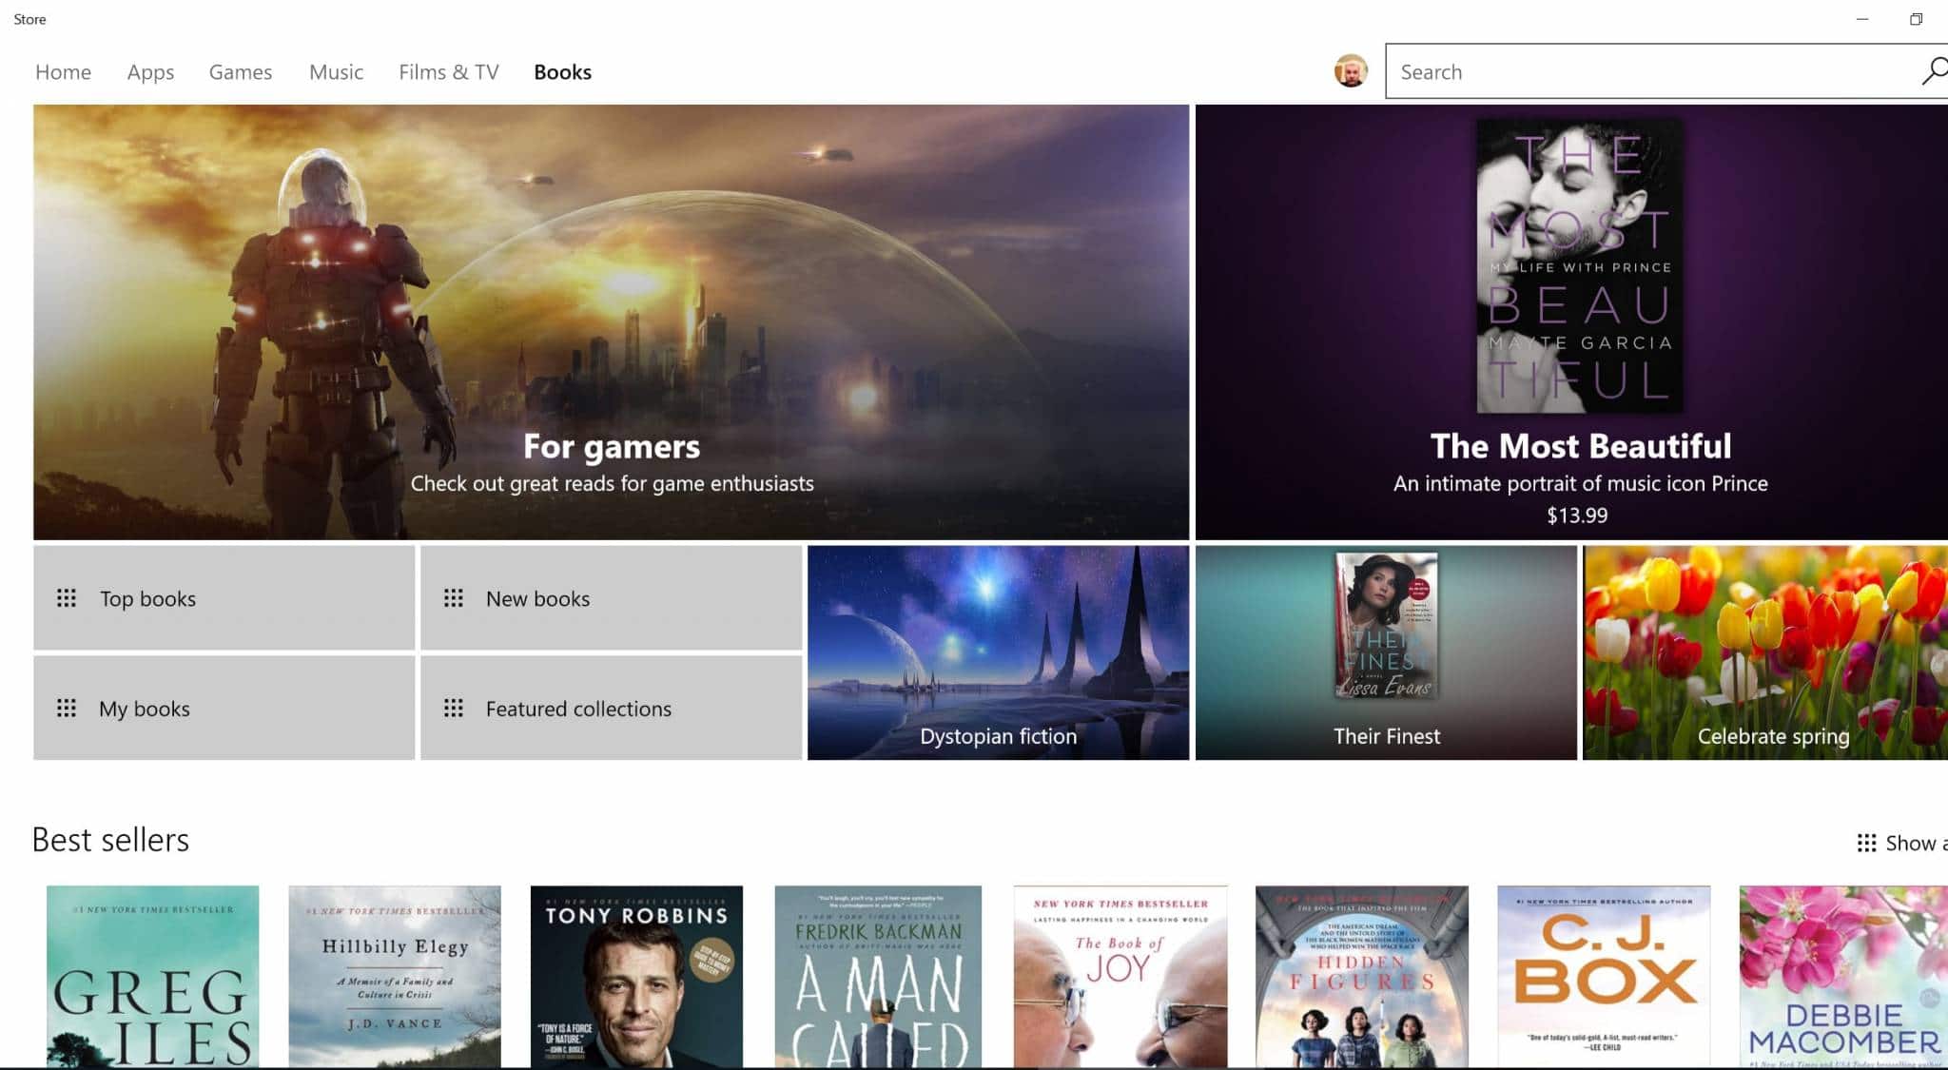The image size is (1948, 1070).
Task: Click the Best sellers heading
Action: point(110,840)
